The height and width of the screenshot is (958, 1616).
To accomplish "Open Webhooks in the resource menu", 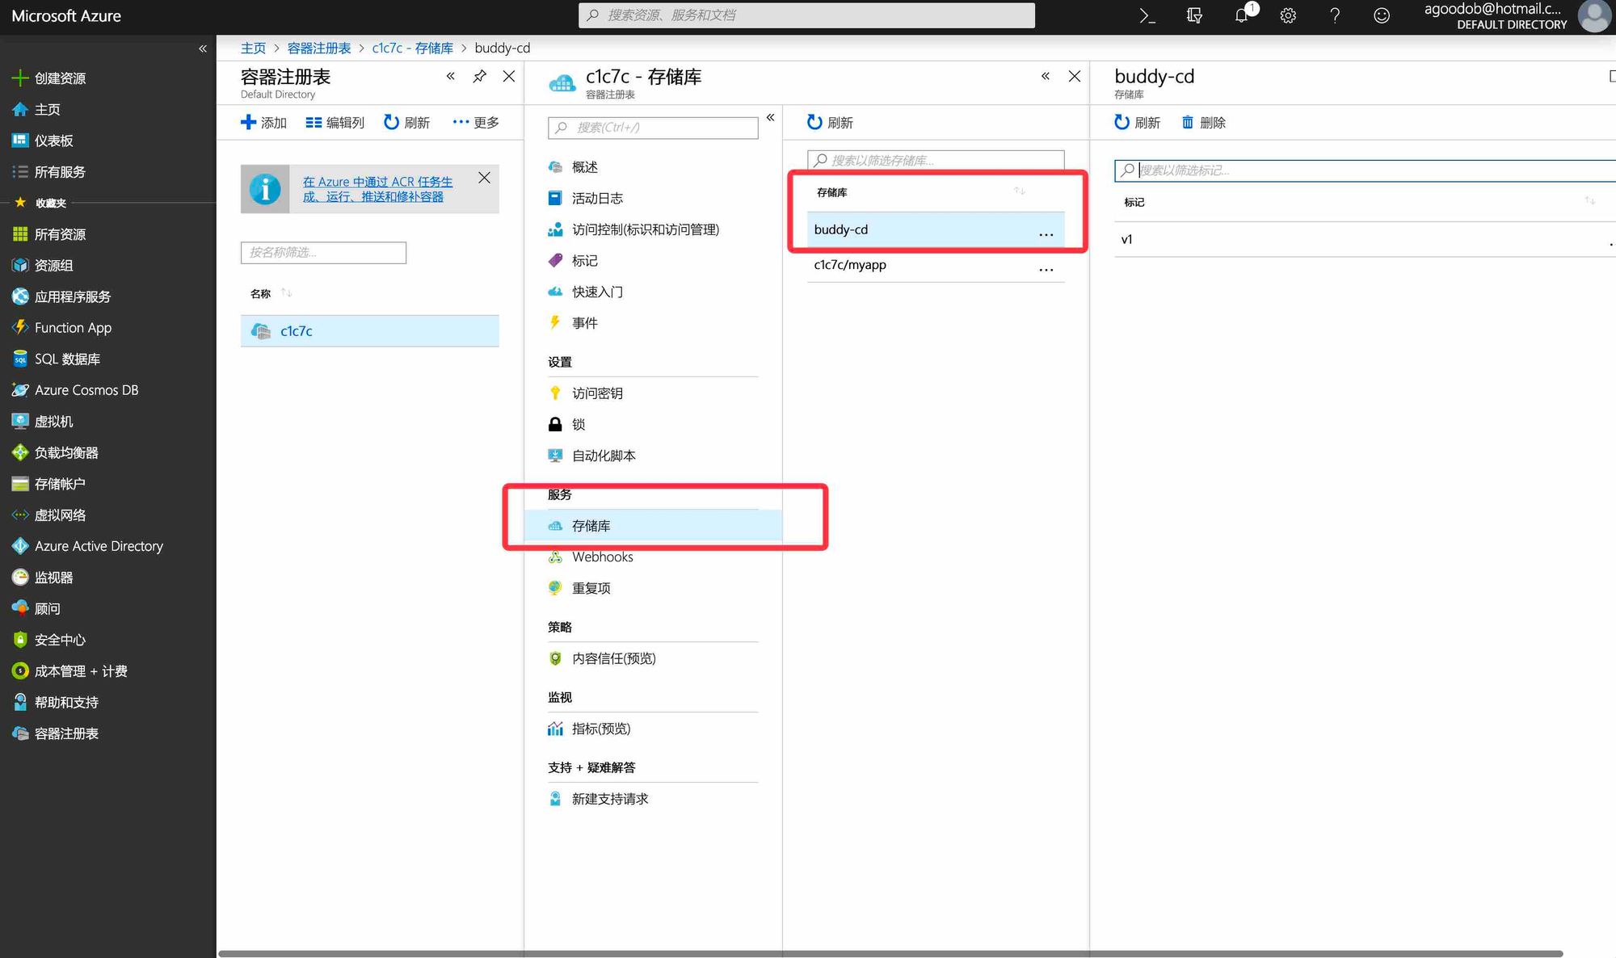I will pyautogui.click(x=602, y=557).
